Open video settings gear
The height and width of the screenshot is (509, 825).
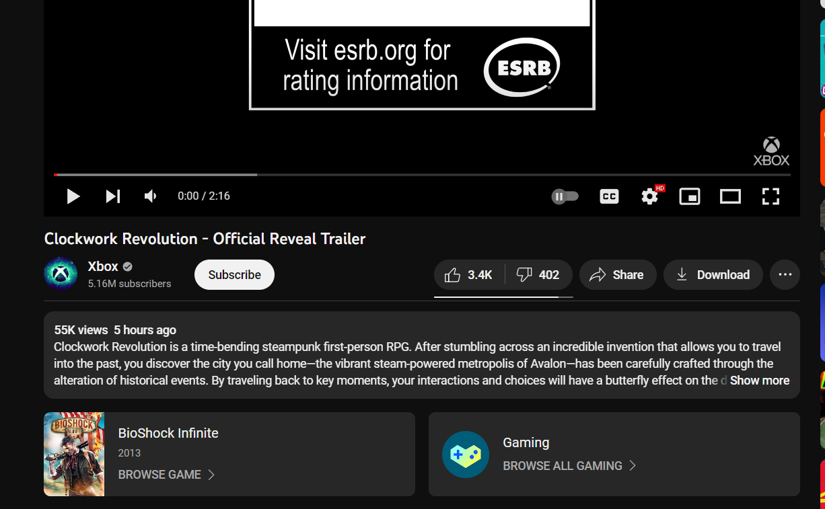pos(649,196)
